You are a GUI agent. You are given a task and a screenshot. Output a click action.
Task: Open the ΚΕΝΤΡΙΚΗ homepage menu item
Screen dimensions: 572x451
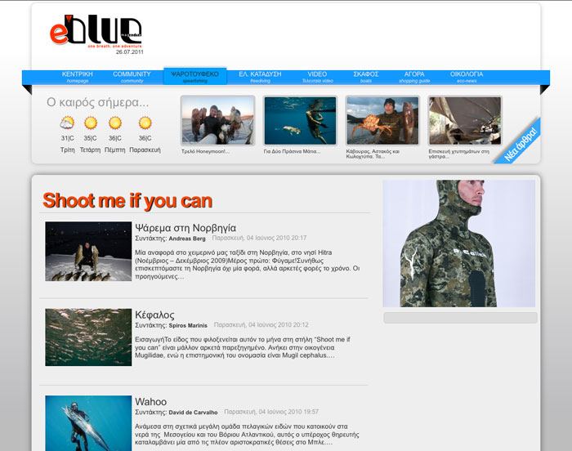tap(77, 77)
